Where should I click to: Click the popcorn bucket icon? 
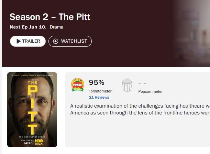coord(127,85)
